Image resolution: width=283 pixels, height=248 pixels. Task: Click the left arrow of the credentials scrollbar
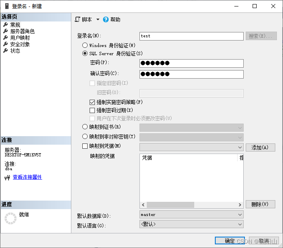click(x=143, y=205)
